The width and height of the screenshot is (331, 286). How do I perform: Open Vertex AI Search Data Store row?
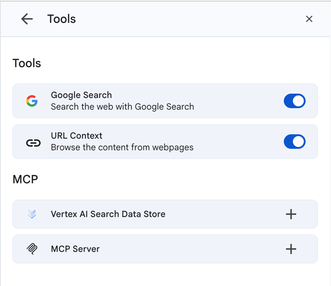click(x=165, y=214)
